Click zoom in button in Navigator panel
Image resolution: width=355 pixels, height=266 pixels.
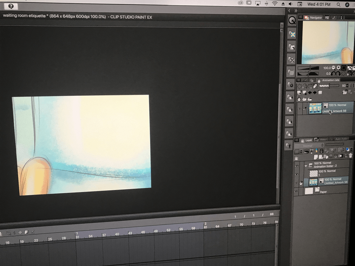(338, 68)
